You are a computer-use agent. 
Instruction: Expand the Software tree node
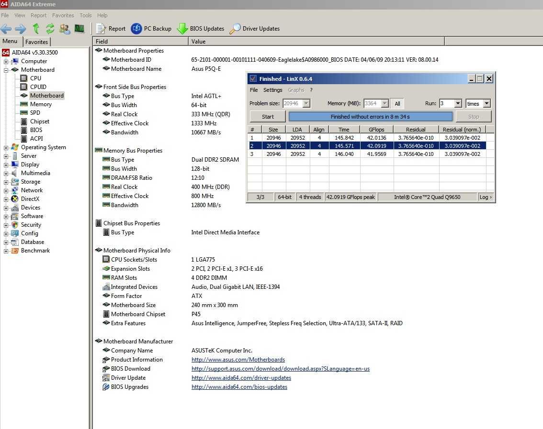point(6,217)
